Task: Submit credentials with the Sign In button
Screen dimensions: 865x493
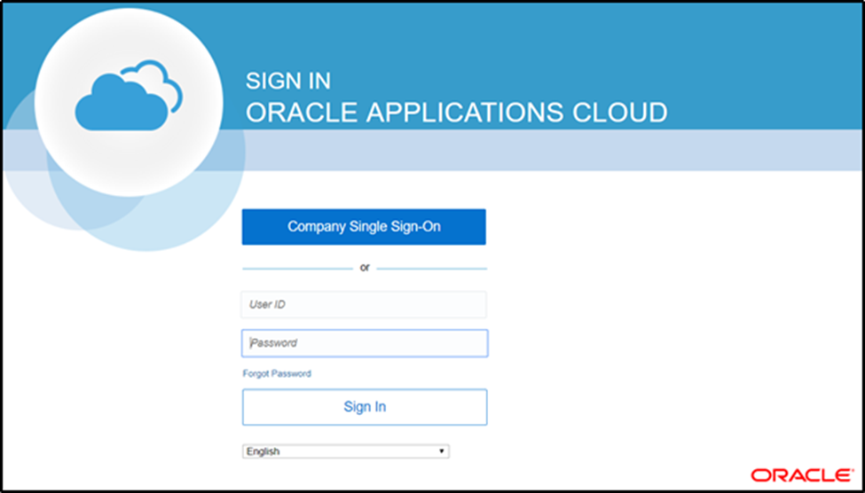Action: (x=365, y=407)
